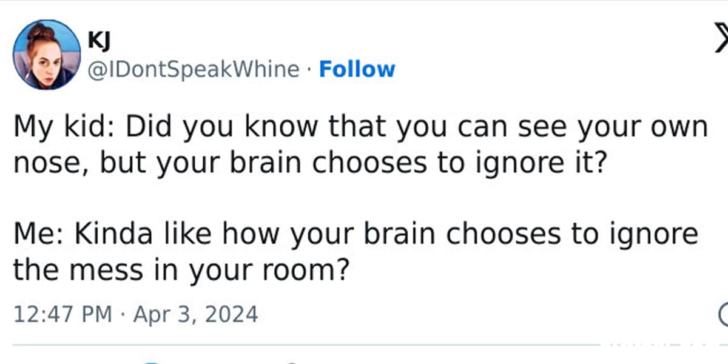Follow the KJ account
This screenshot has width=728, height=364.
point(357,69)
